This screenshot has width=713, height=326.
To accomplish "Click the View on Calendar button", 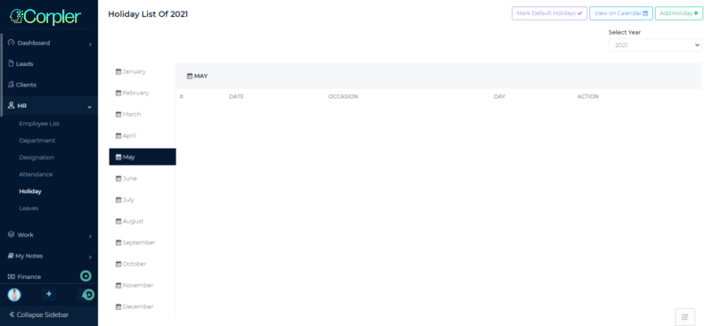I will coord(621,13).
